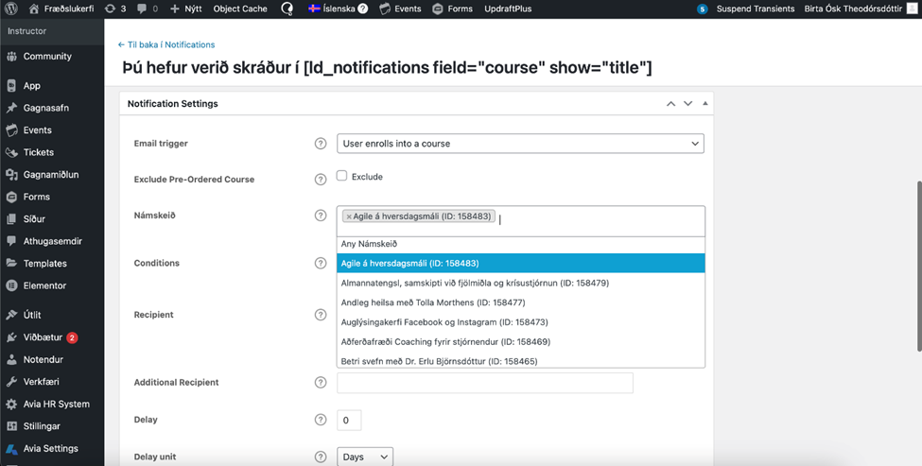Screen dimensions: 922x466
Task: Click the Til baka í Notifications link
Action: pos(166,44)
